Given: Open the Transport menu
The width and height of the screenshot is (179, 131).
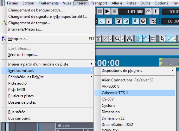Looking at the screenshot, I should 99,3.
